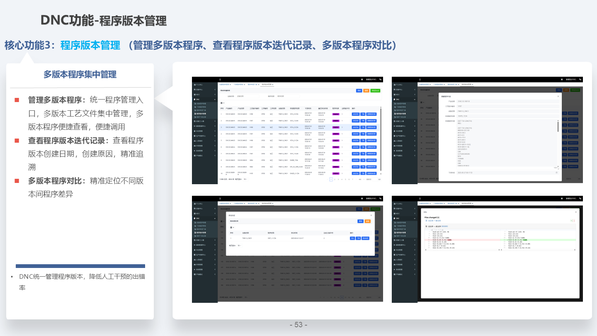Switch to 设备程序管理 tab in version list screenshot
This screenshot has height=336, width=597.
pos(224,85)
